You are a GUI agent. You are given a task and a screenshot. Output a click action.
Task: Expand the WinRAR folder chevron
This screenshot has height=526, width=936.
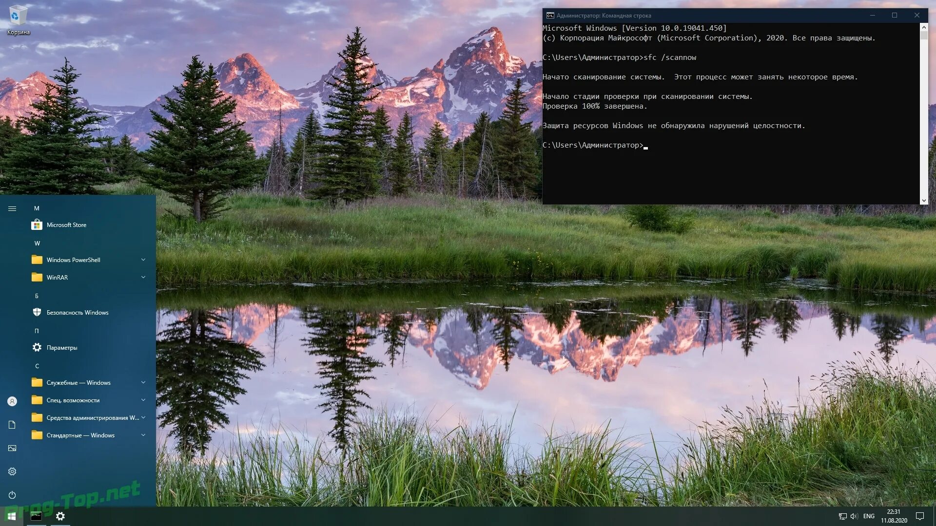(x=143, y=278)
